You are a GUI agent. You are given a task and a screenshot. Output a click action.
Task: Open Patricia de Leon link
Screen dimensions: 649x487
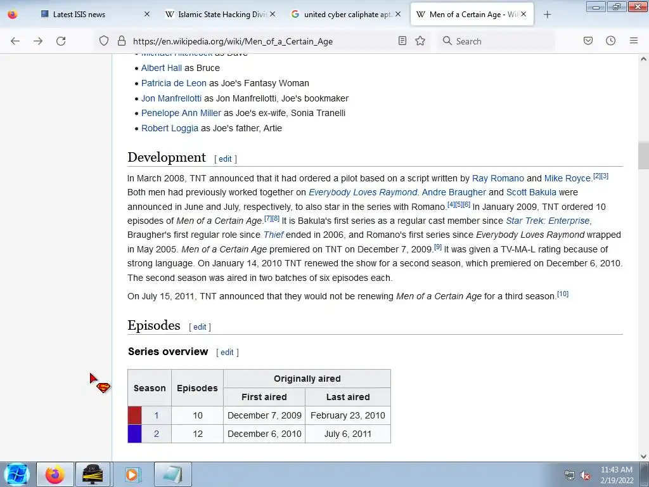pos(174,83)
